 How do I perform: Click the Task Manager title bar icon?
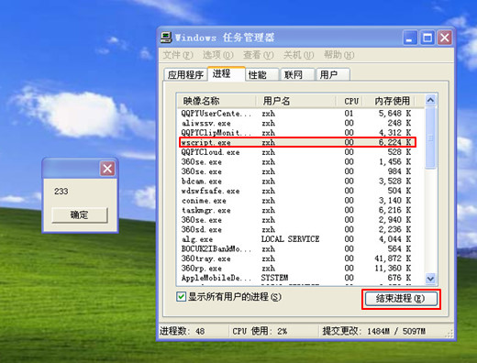click(x=166, y=38)
